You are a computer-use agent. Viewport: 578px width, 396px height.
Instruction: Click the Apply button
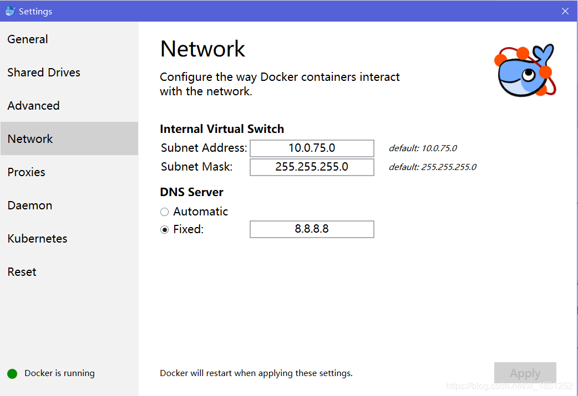tap(525, 373)
